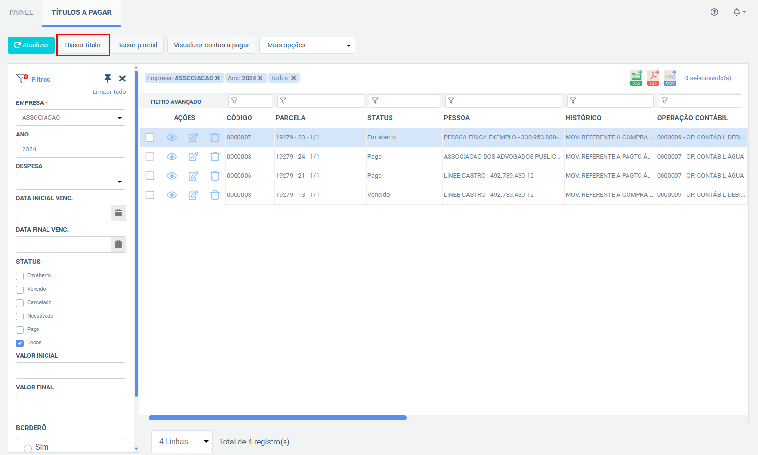Sort by the CÓDIGO column header

pyautogui.click(x=239, y=118)
